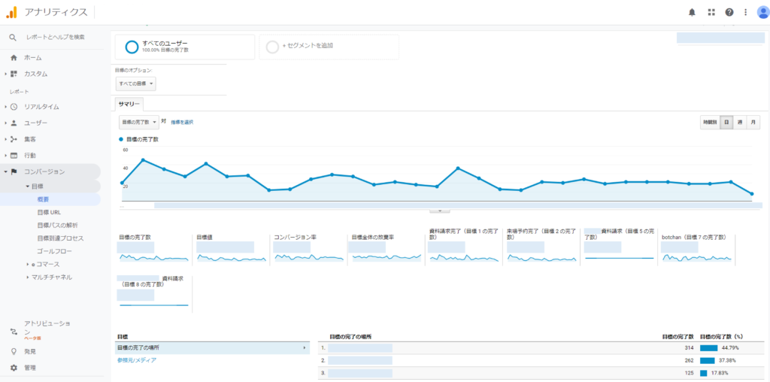Click the Discover lightbulb icon

[14, 351]
